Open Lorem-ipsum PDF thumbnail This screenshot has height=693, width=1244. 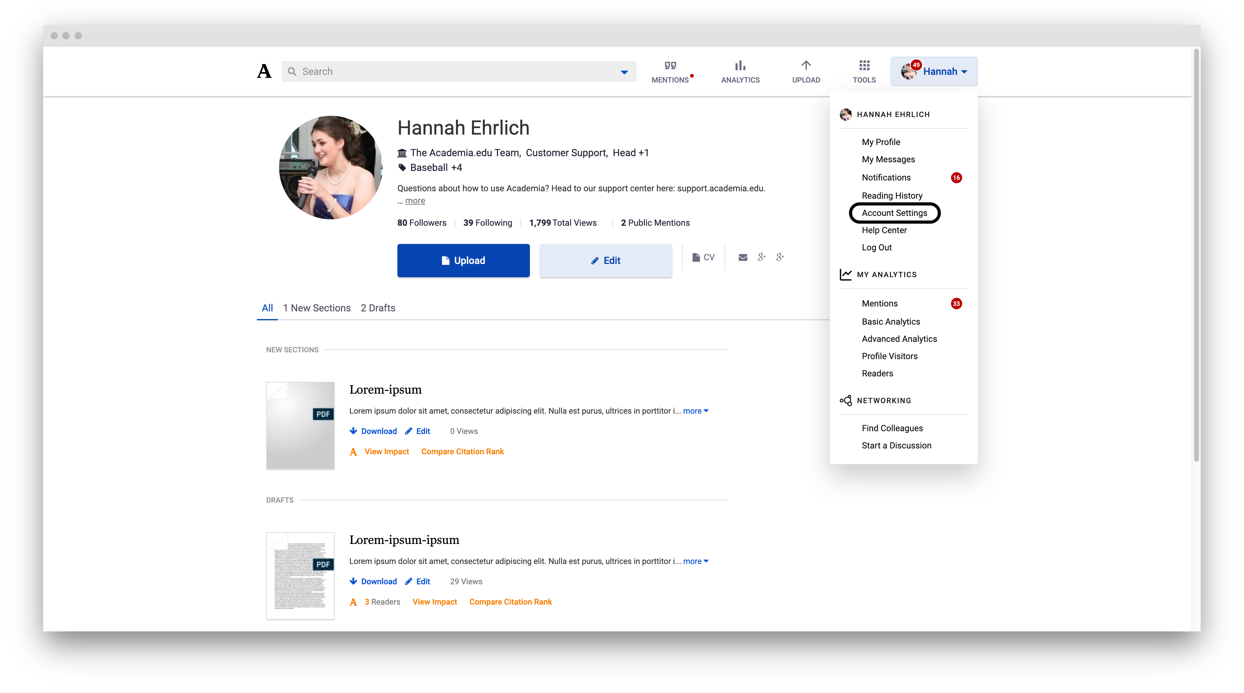pyautogui.click(x=300, y=425)
